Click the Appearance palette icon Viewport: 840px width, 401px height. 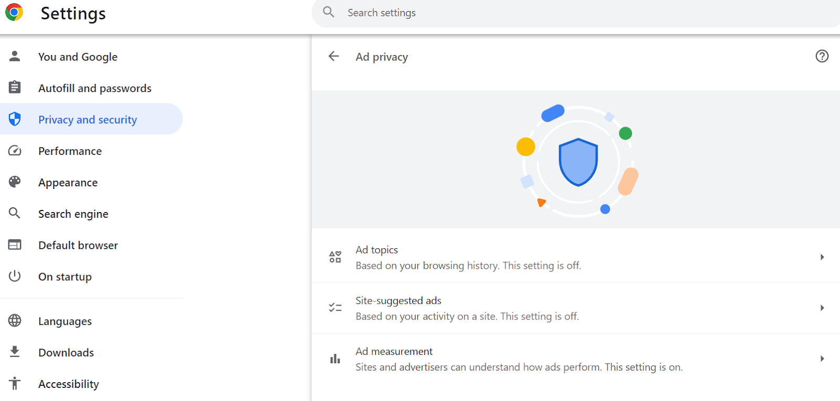[x=15, y=182]
